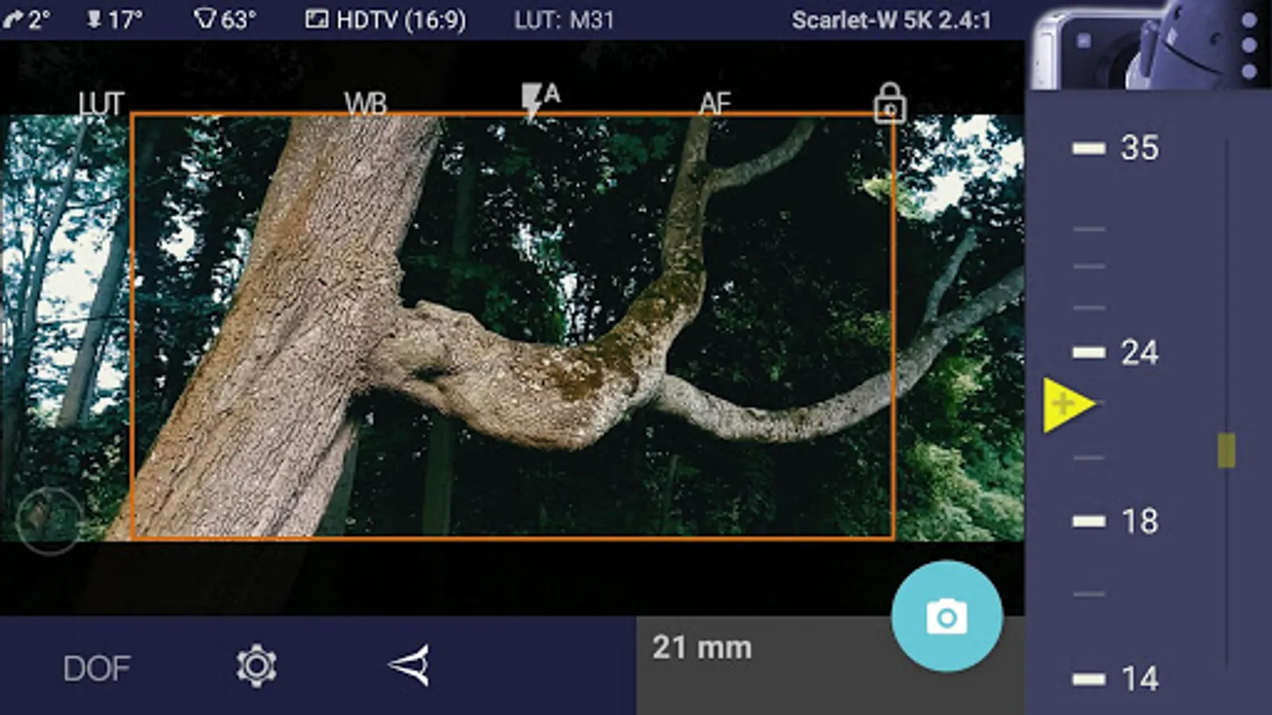1272x715 pixels.
Task: Open LUT: M31 selection
Action: click(x=564, y=19)
